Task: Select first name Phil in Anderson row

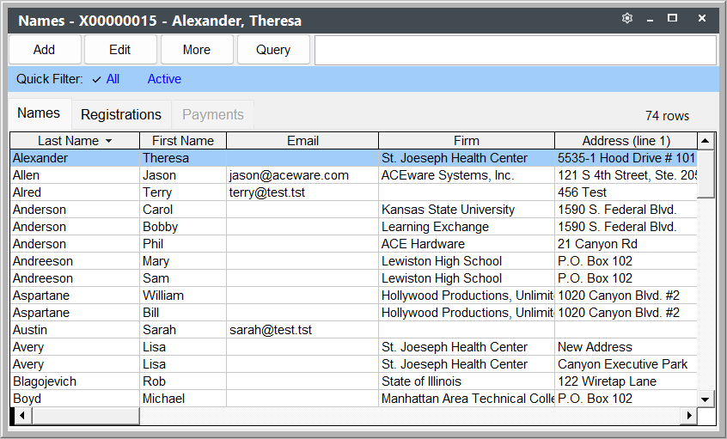Action: pos(183,244)
